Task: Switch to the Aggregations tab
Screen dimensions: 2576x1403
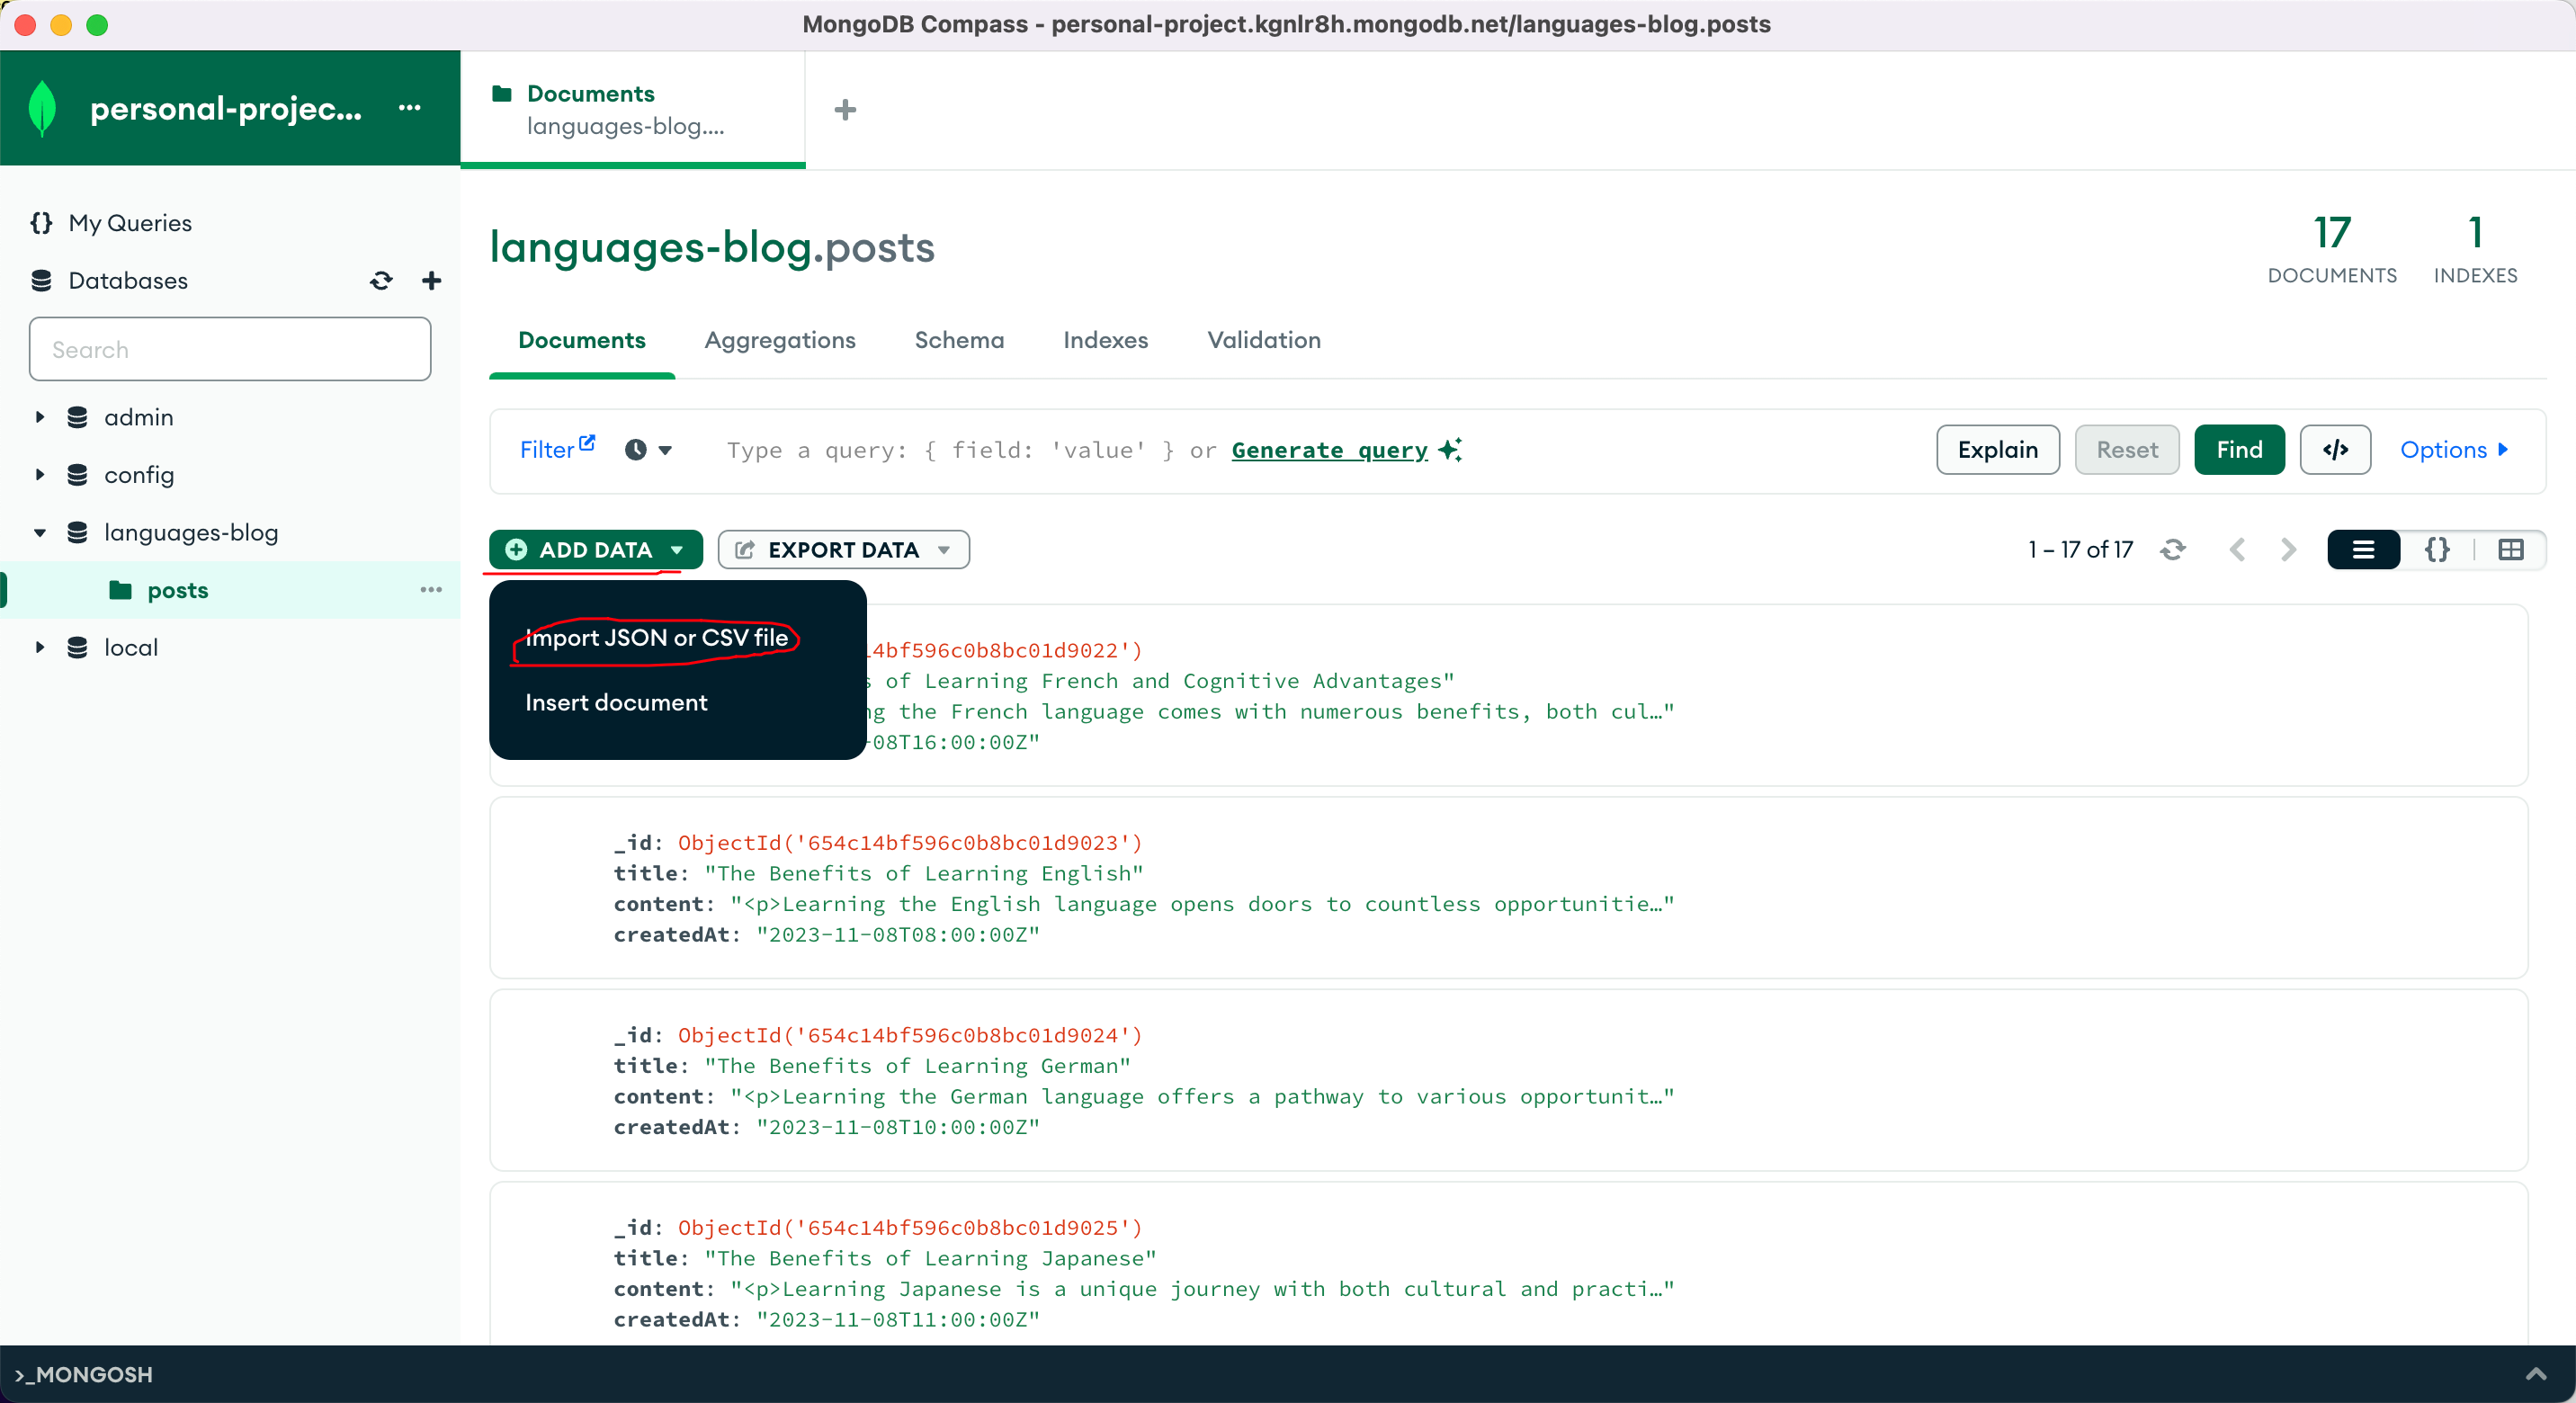Action: (779, 340)
